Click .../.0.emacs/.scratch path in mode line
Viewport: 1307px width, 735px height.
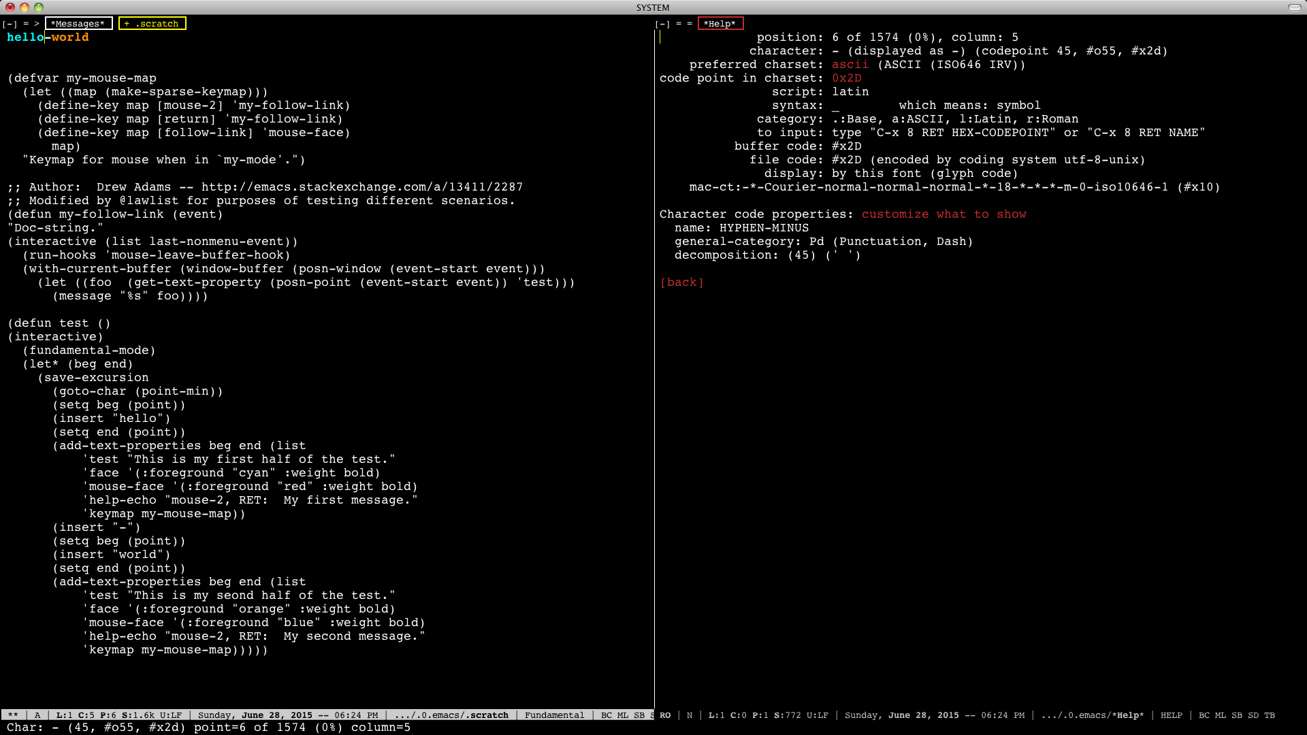pyautogui.click(x=451, y=715)
